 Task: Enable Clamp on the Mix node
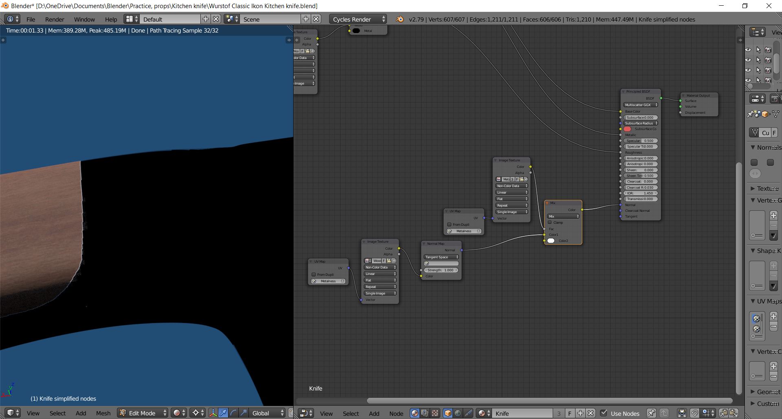[x=550, y=223]
